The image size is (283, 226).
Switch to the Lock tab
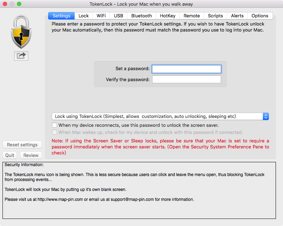[83, 16]
